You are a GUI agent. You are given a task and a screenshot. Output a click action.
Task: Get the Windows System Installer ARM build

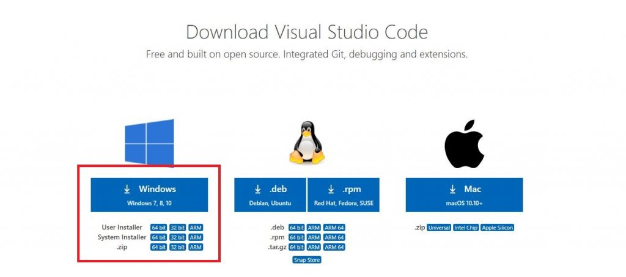pos(196,237)
